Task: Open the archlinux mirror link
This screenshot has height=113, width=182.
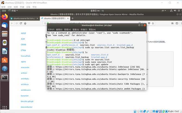Action: (x=25, y=84)
